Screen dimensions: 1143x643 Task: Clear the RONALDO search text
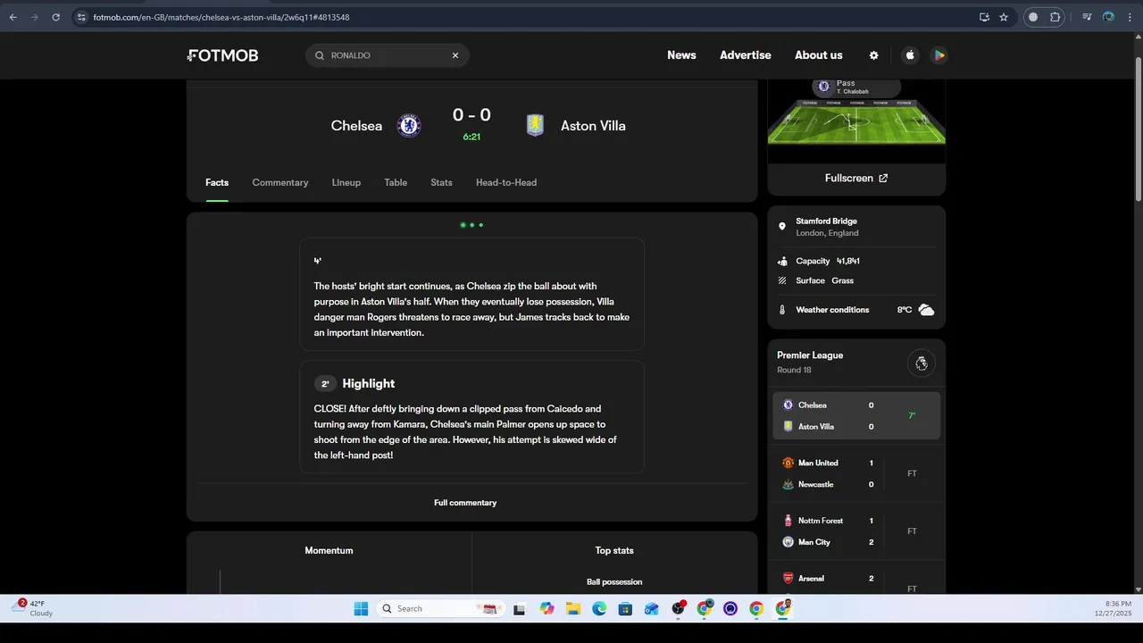click(455, 55)
